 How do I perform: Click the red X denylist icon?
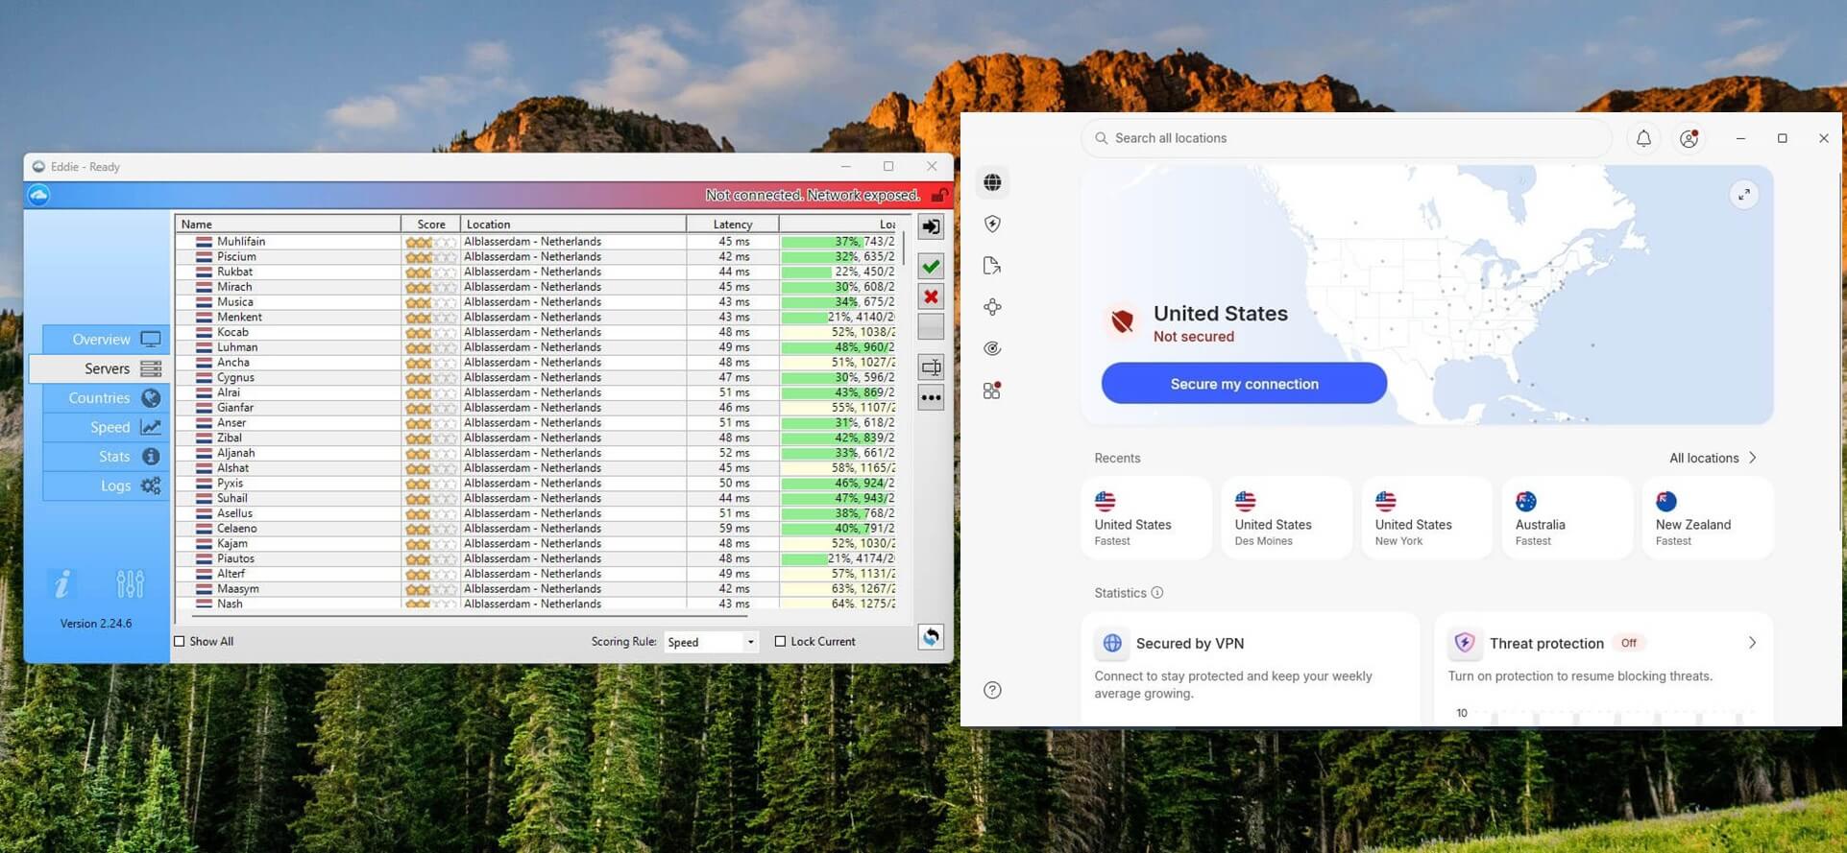(x=931, y=296)
